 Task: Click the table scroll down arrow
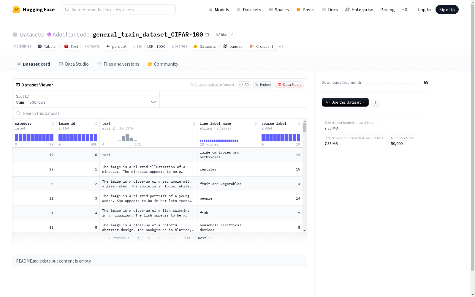pyautogui.click(x=305, y=230)
